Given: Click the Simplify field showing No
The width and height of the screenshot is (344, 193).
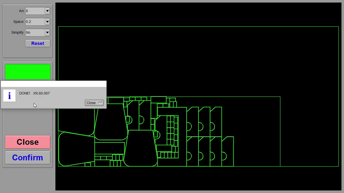Looking at the screenshot, I should point(35,32).
